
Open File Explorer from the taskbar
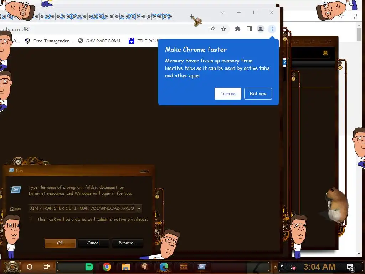[126, 267]
